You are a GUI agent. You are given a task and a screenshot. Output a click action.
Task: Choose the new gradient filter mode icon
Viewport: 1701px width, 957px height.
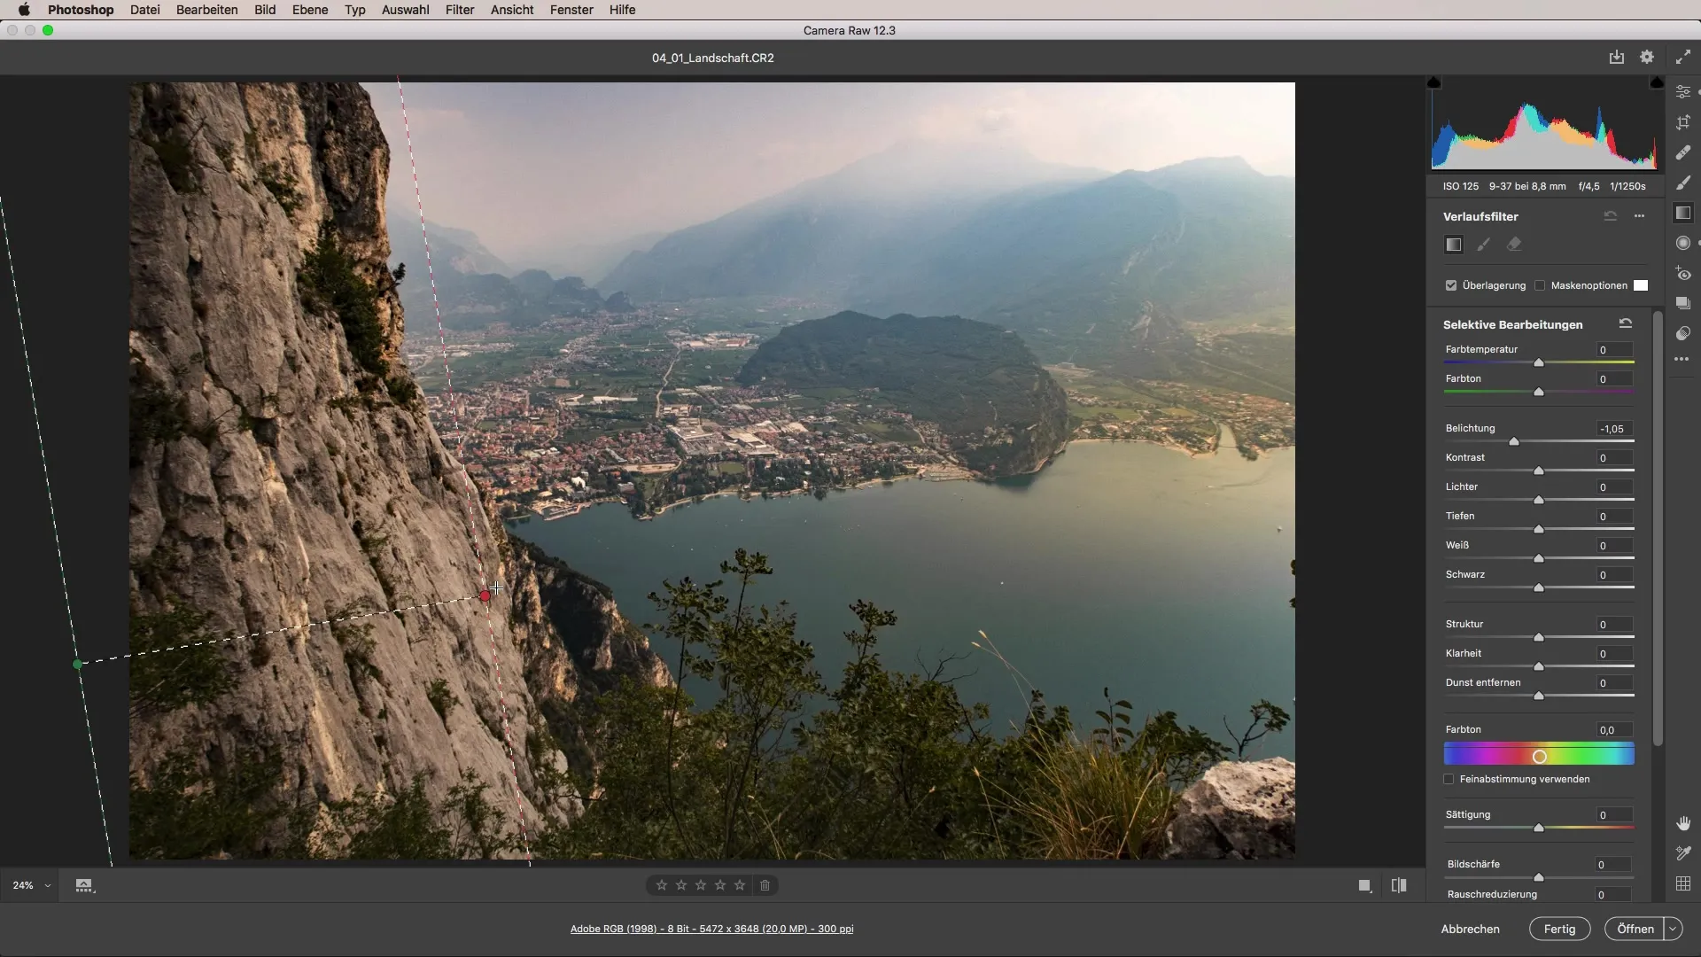pyautogui.click(x=1454, y=245)
